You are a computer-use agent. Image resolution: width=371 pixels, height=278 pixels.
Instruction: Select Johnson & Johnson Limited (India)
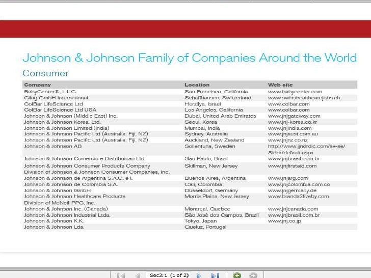coord(66,128)
